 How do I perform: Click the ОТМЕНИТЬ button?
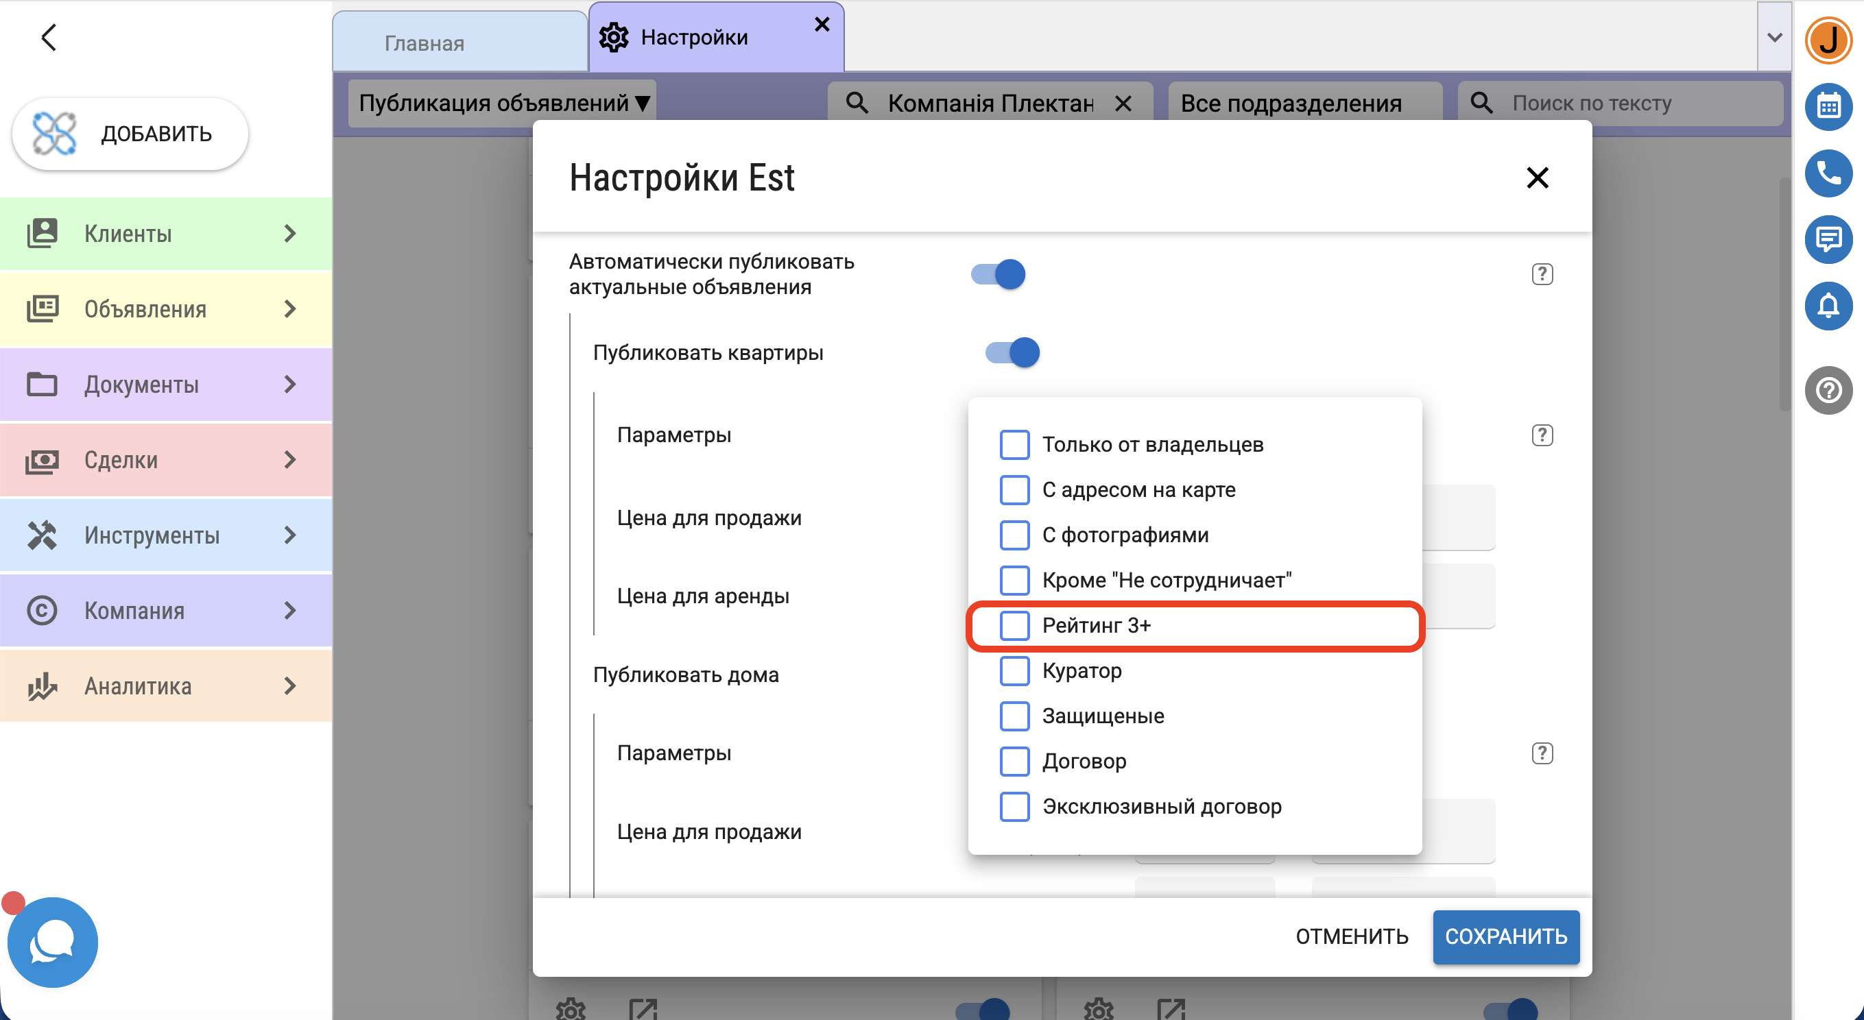(1351, 936)
